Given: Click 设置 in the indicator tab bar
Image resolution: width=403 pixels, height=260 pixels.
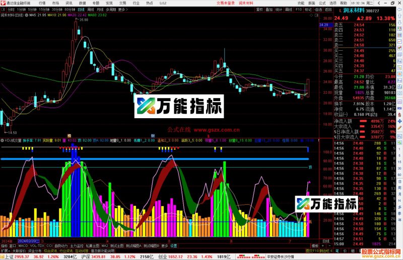Looking at the screenshot, I should tap(174, 245).
